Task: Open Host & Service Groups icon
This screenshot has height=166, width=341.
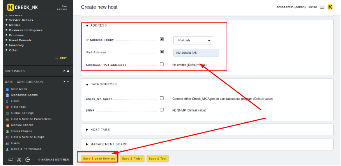Action: 7,137
